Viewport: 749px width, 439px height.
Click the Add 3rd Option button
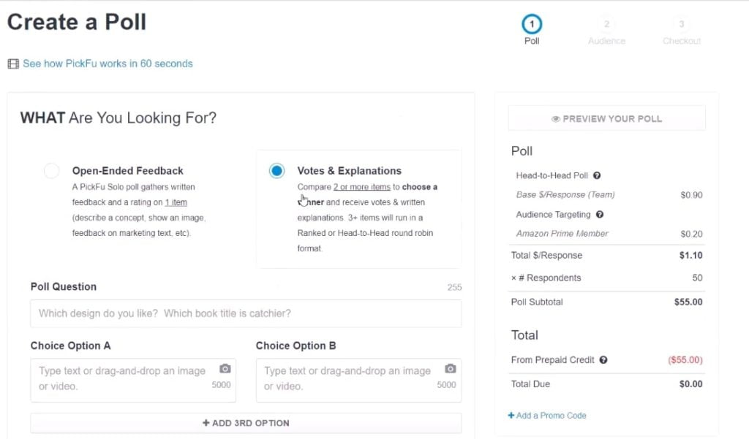[x=246, y=423]
